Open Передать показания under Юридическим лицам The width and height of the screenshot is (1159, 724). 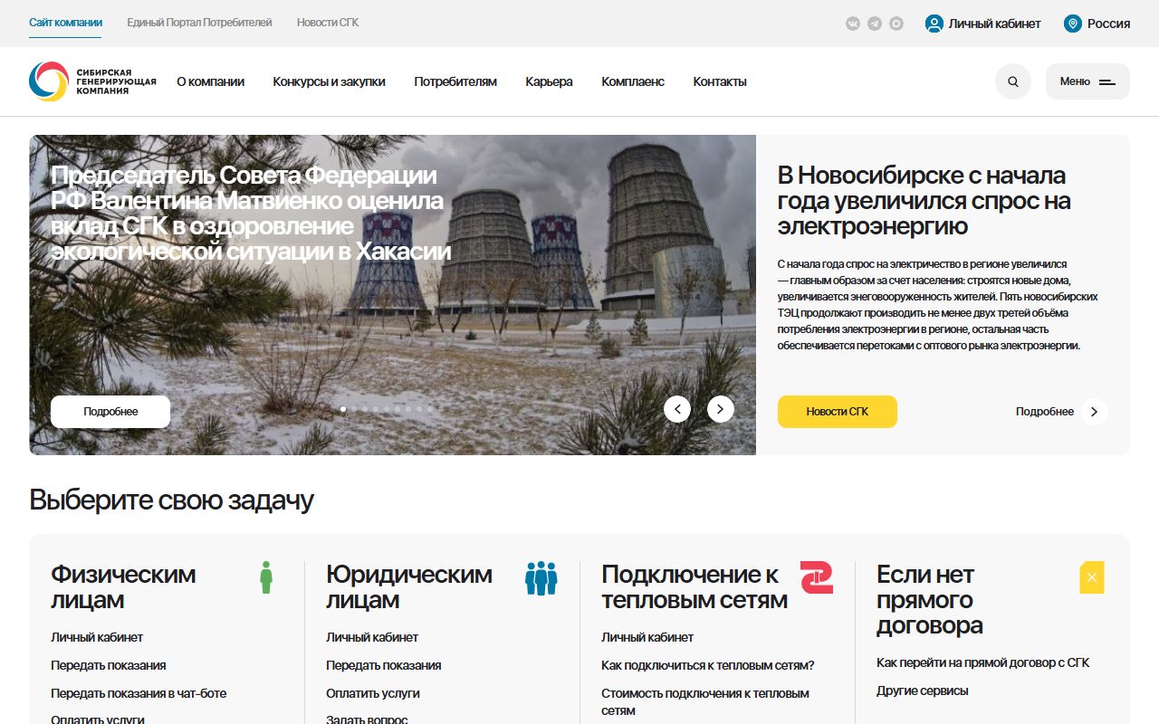(384, 665)
